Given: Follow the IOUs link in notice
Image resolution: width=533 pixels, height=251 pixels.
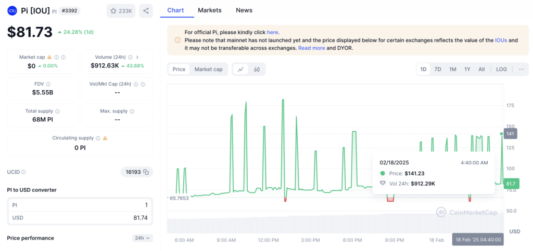Looking at the screenshot, I should 501,40.
